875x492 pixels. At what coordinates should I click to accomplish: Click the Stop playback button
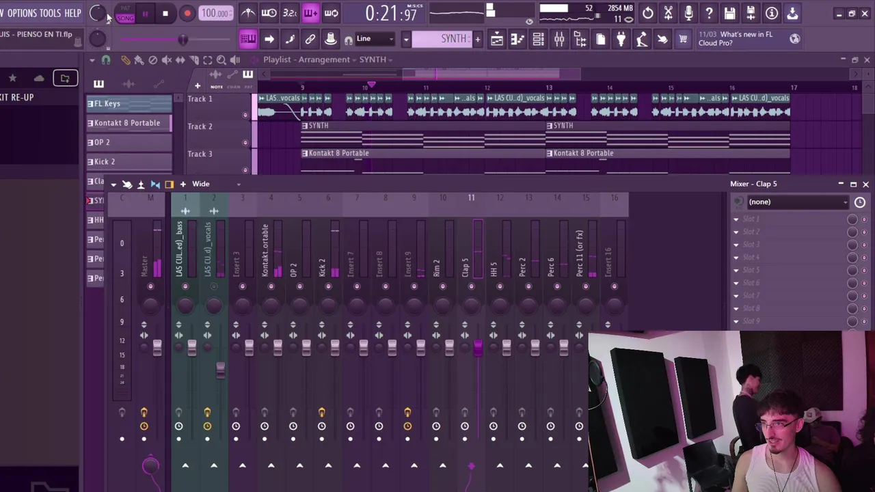click(x=165, y=13)
